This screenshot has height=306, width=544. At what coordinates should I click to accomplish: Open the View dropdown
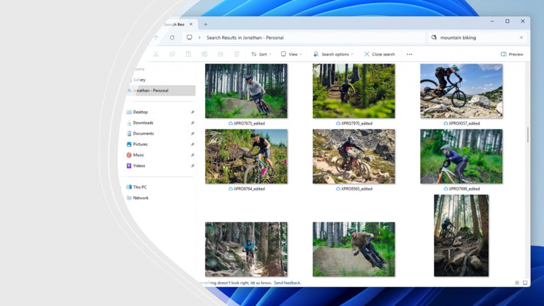coord(291,54)
